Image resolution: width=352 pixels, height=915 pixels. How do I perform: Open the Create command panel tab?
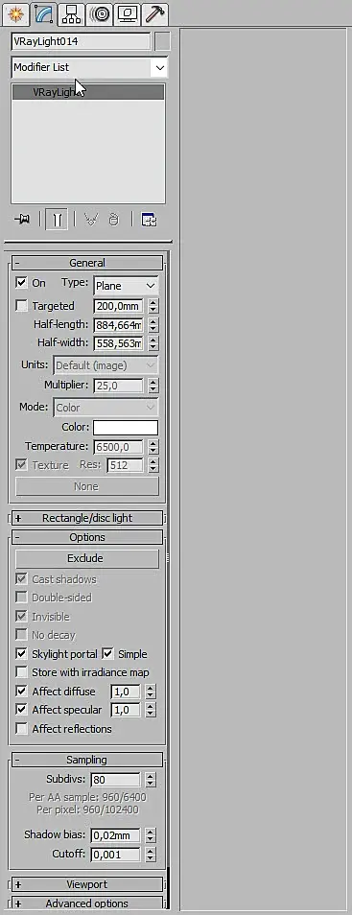point(15,13)
